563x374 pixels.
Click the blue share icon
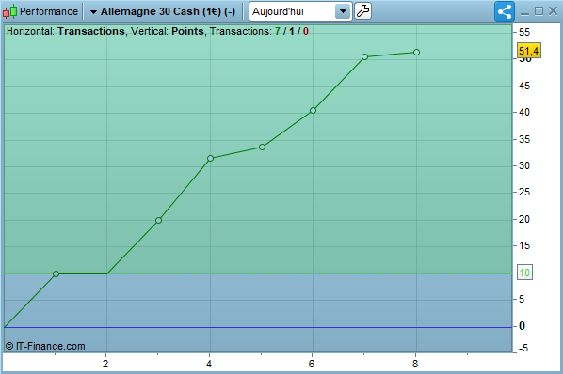(505, 11)
